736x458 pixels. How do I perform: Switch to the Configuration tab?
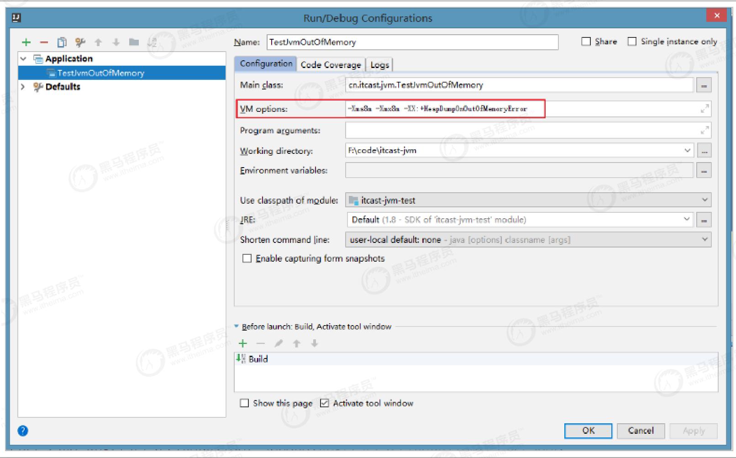(x=266, y=64)
